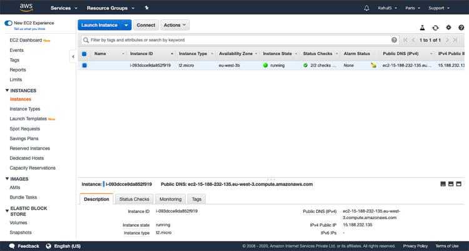Switch to the Status Checks tab
The height and width of the screenshot is (251, 469).
coord(134,199)
